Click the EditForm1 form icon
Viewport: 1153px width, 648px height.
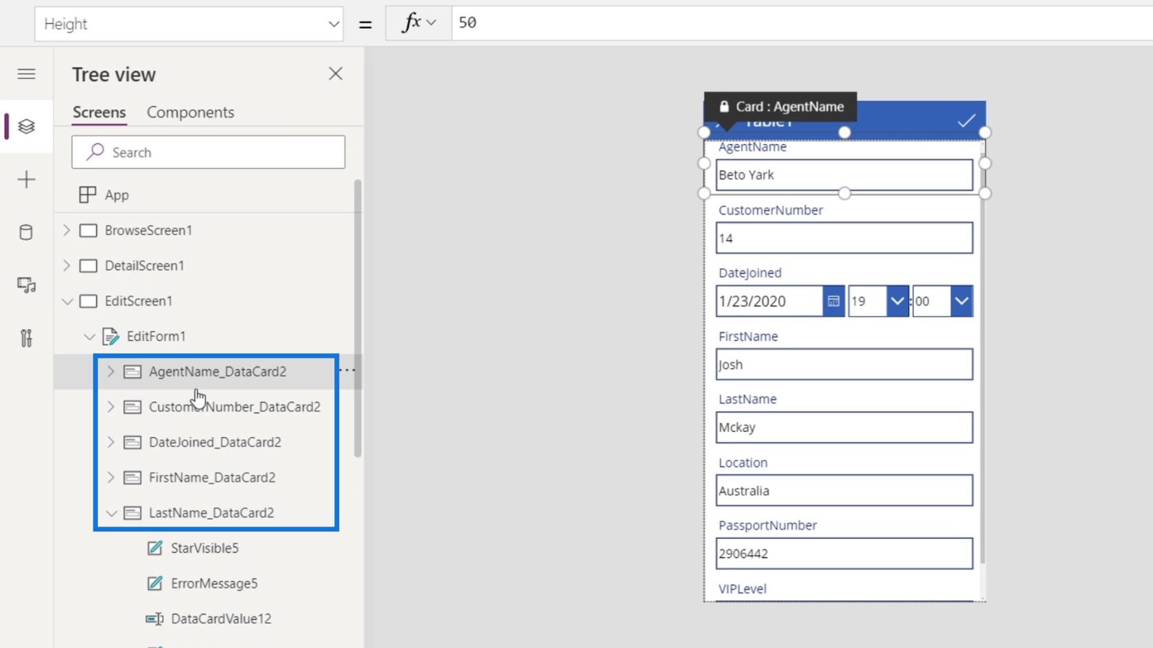[110, 337]
